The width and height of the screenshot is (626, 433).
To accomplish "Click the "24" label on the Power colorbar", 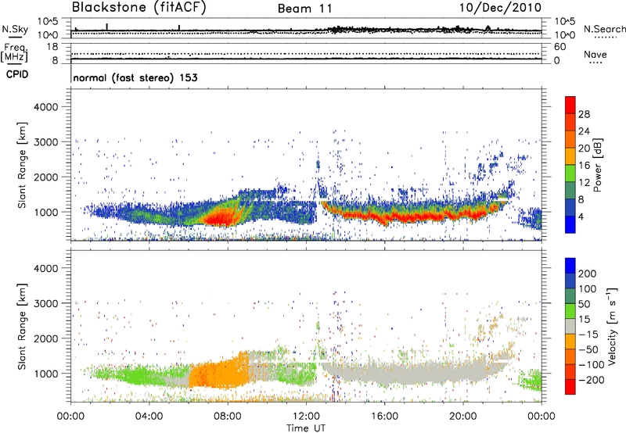I will (x=584, y=131).
